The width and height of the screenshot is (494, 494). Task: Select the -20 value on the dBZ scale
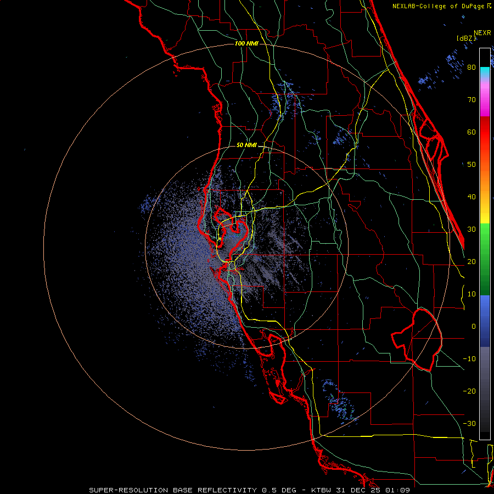[469, 391]
